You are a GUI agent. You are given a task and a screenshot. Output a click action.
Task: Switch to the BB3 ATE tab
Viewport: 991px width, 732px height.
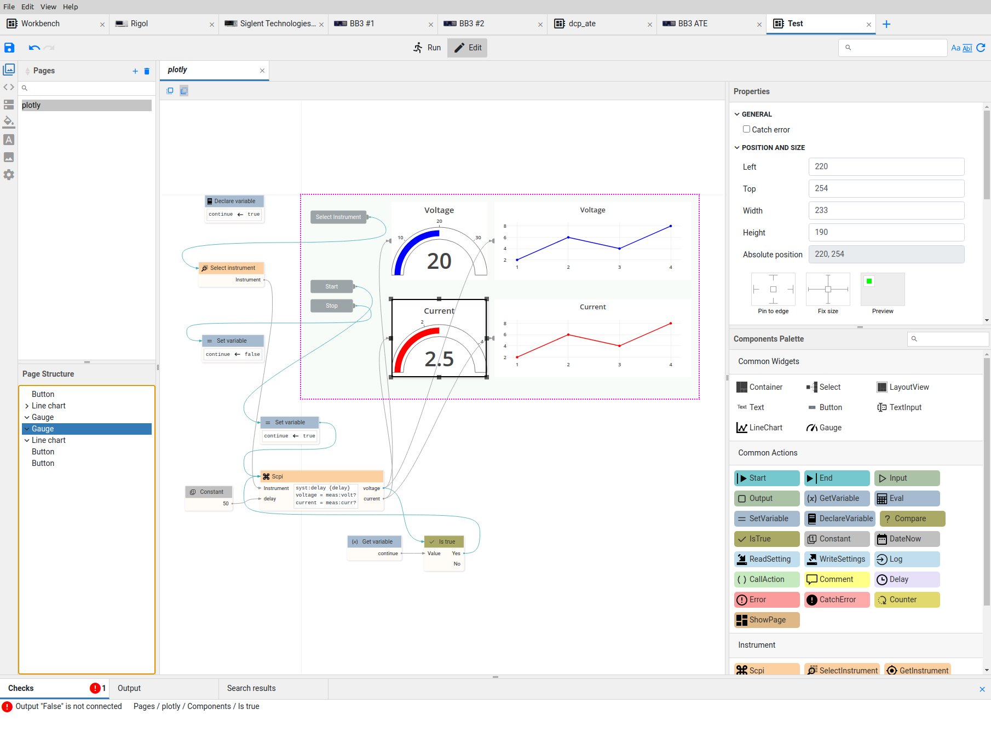click(x=693, y=24)
